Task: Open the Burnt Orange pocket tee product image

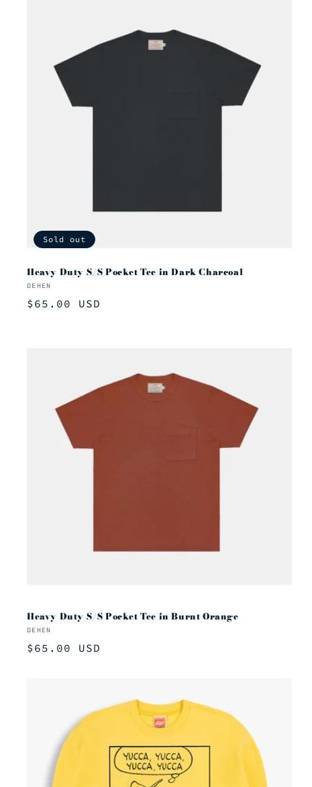Action: tap(159, 466)
